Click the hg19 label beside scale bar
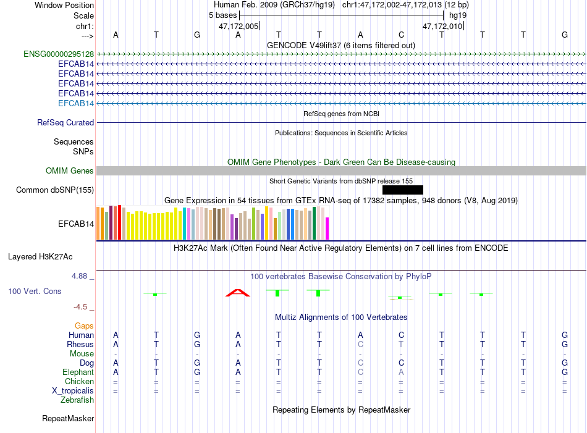The width and height of the screenshot is (587, 433). 458,15
